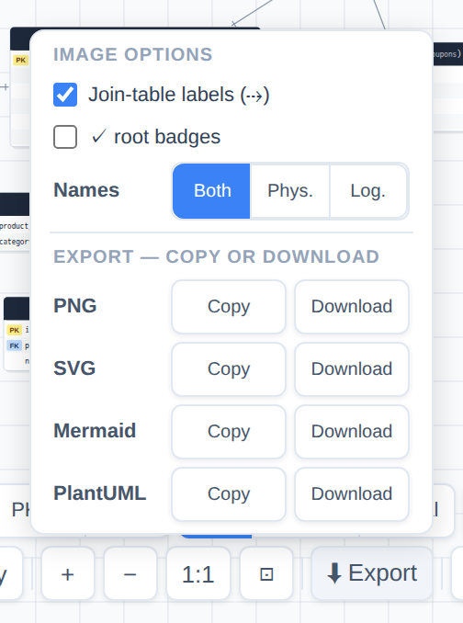Copy Mermaid code
This screenshot has height=623, width=463.
229,432
